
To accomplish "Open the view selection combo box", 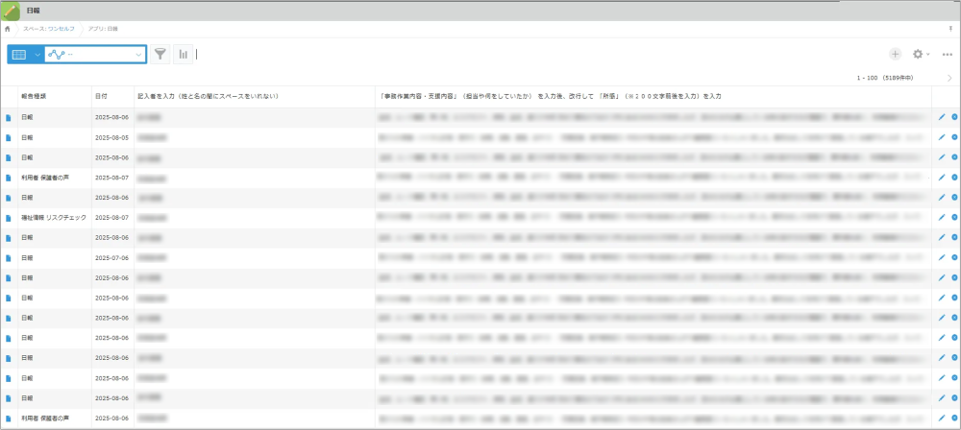I will click(x=95, y=55).
